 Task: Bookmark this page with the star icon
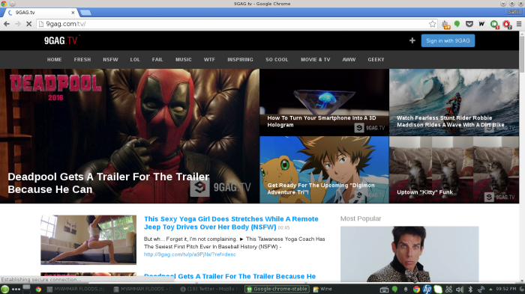coord(432,24)
